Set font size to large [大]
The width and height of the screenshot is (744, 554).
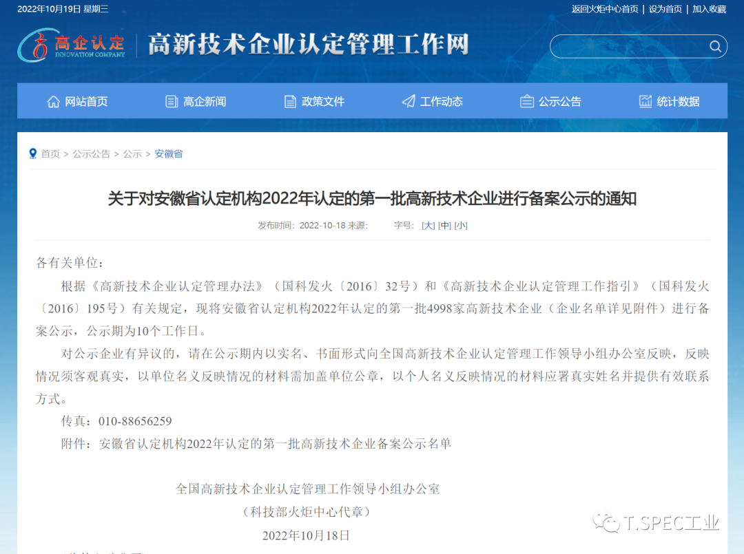[428, 226]
